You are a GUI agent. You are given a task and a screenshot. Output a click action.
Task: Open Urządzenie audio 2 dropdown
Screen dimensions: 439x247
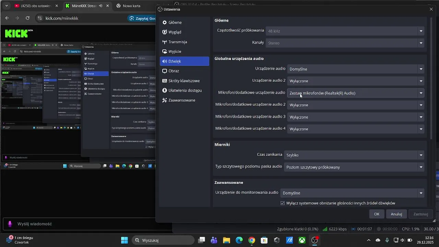356,81
